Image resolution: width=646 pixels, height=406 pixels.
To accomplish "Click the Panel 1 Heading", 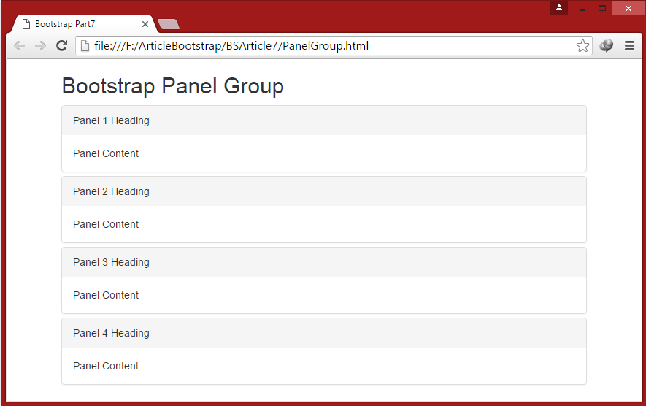I will tap(111, 120).
